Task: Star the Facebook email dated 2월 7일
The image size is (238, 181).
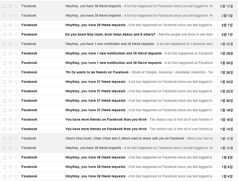Action: tap(10, 25)
